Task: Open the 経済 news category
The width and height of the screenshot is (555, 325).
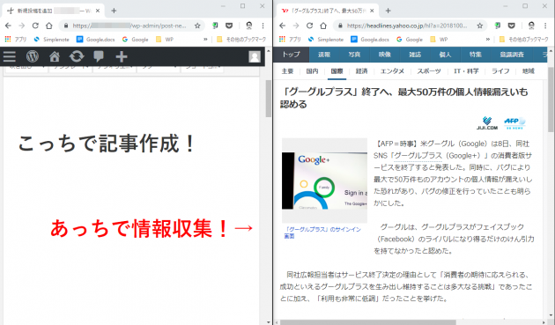Action: point(362,71)
